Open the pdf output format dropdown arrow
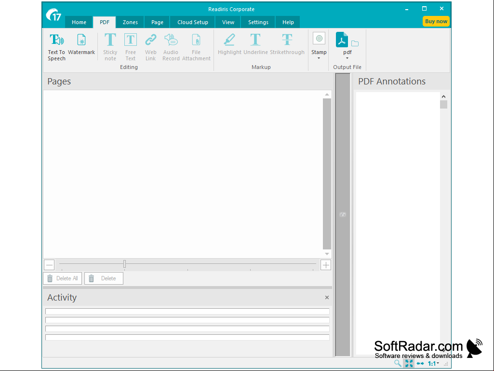The width and height of the screenshot is (494, 371). point(347,58)
